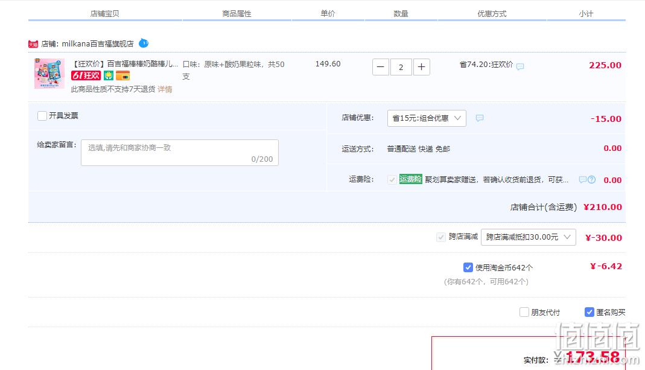Click the green 运费险 tag
Screen dimensions: 645x370
410,179
